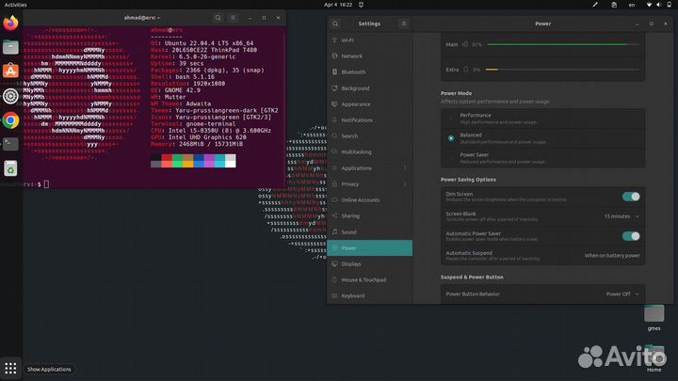Open the Show Applications grid
Viewport: 678px width, 381px height.
[10, 369]
